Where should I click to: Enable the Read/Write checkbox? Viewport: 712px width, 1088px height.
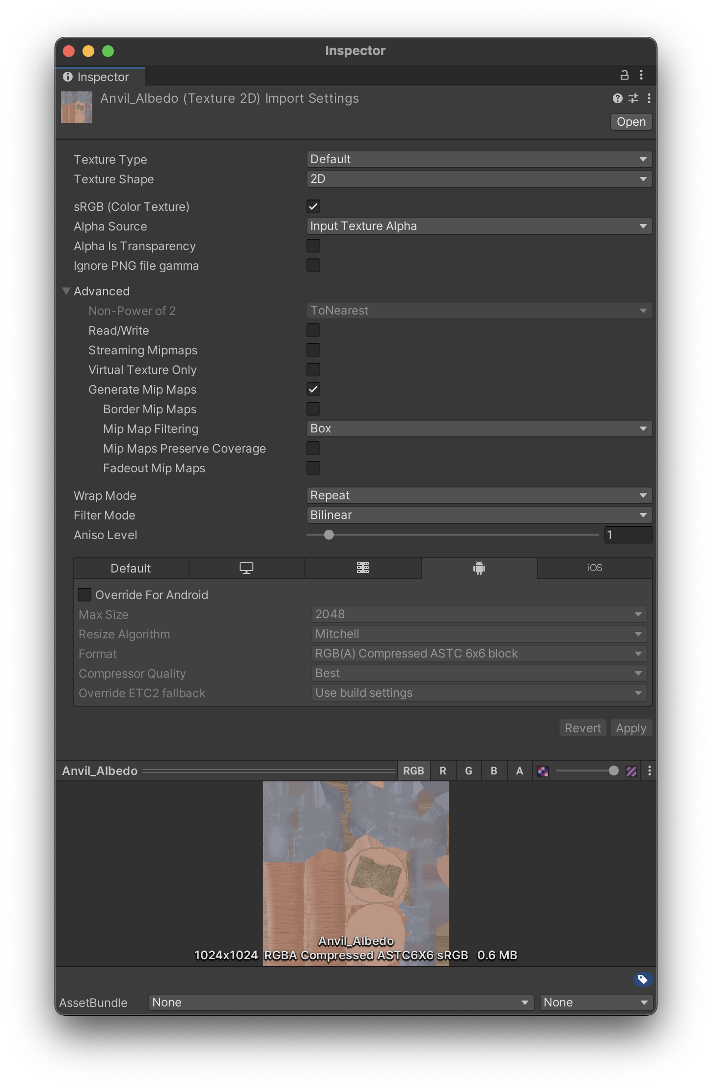coord(313,331)
